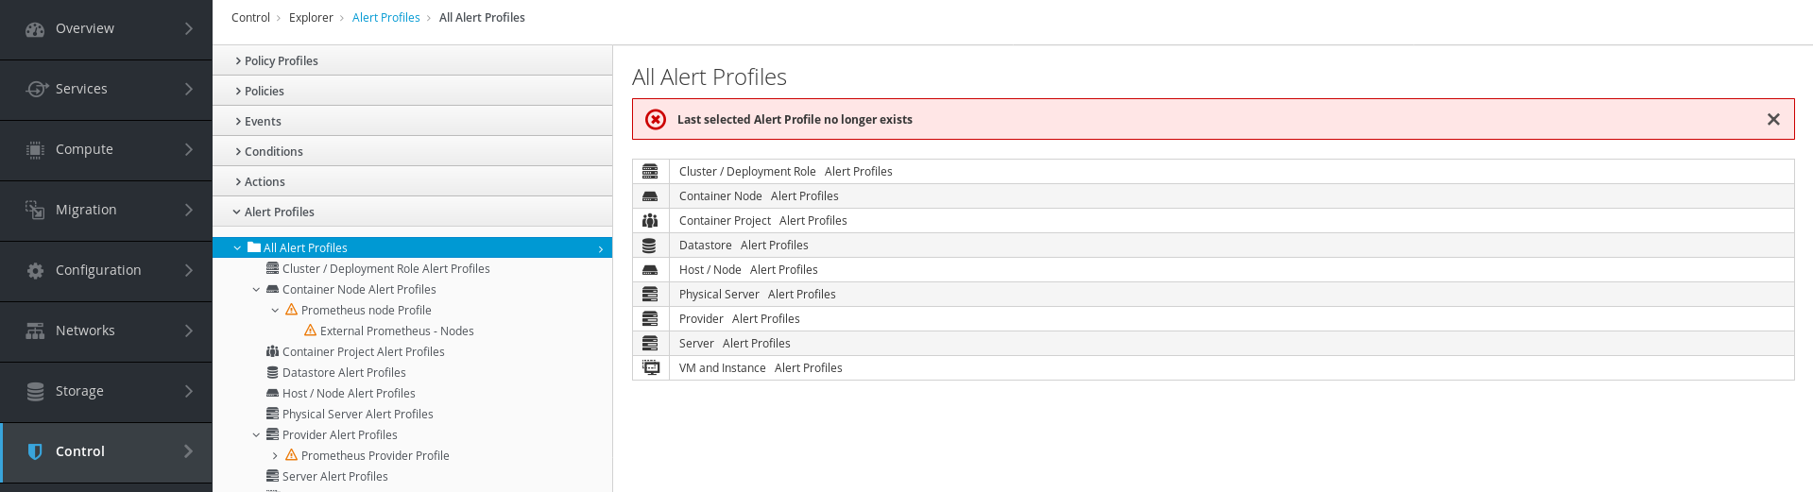The width and height of the screenshot is (1813, 492).
Task: Collapse Container Node Alert Profiles tree node
Action: [x=256, y=290]
